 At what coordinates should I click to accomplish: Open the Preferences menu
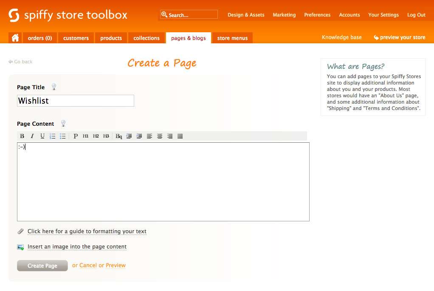(317, 15)
